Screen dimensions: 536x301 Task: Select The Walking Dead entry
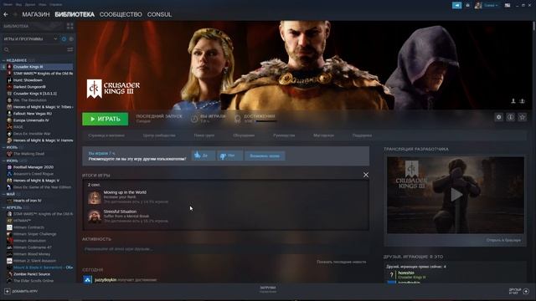pyautogui.click(x=28, y=154)
